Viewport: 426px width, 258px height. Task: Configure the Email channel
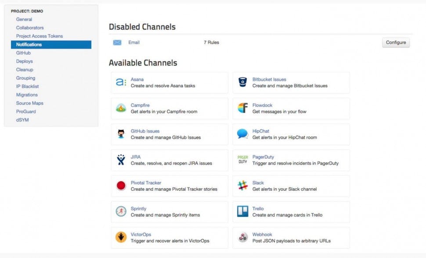pos(396,43)
